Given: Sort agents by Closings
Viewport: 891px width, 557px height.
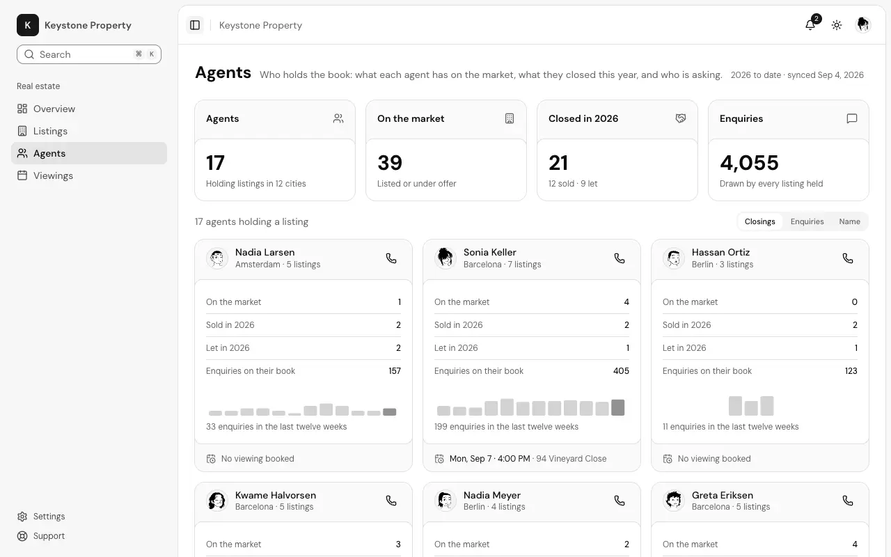Looking at the screenshot, I should 760,221.
